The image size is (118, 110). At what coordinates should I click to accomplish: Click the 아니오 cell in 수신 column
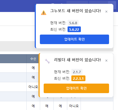click(x=33, y=87)
